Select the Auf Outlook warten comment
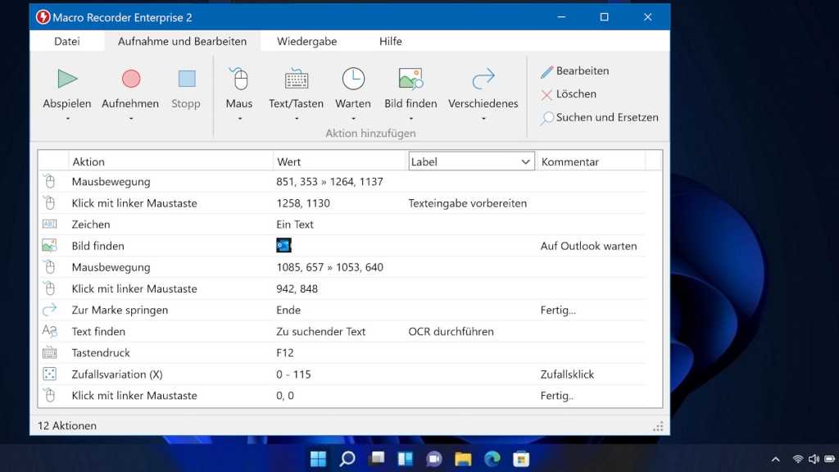Image resolution: width=839 pixels, height=472 pixels. 588,246
